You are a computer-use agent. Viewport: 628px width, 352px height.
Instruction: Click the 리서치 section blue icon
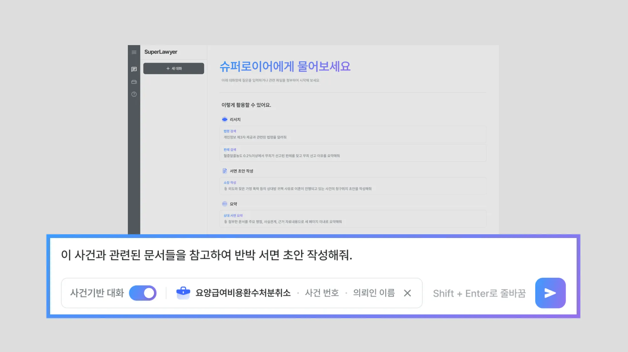click(224, 119)
